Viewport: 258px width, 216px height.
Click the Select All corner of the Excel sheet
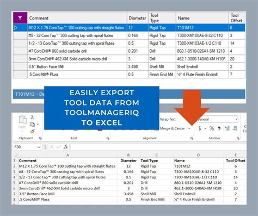coord(15,155)
